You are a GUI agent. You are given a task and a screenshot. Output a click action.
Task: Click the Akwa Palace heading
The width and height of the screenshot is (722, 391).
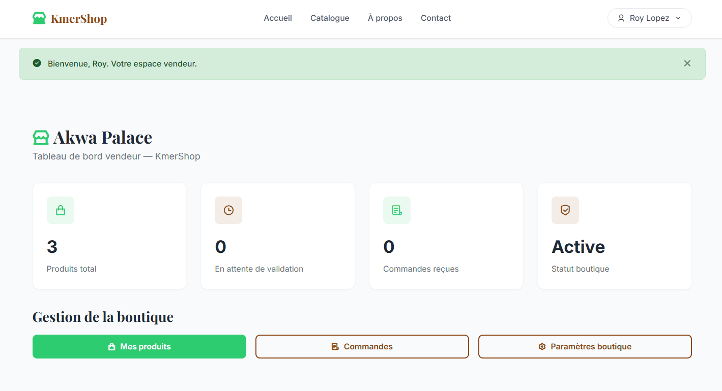103,138
